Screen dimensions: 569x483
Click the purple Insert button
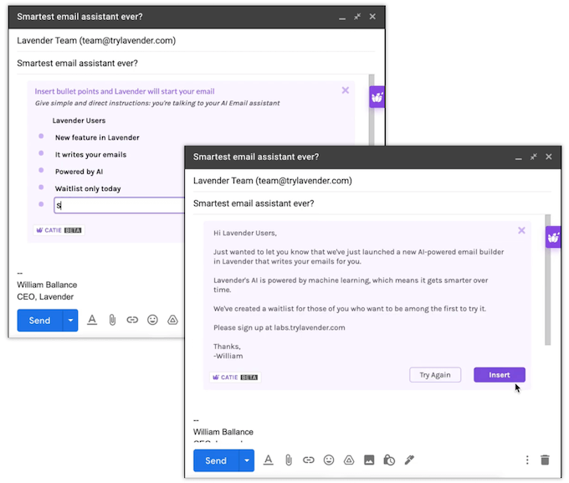point(500,375)
